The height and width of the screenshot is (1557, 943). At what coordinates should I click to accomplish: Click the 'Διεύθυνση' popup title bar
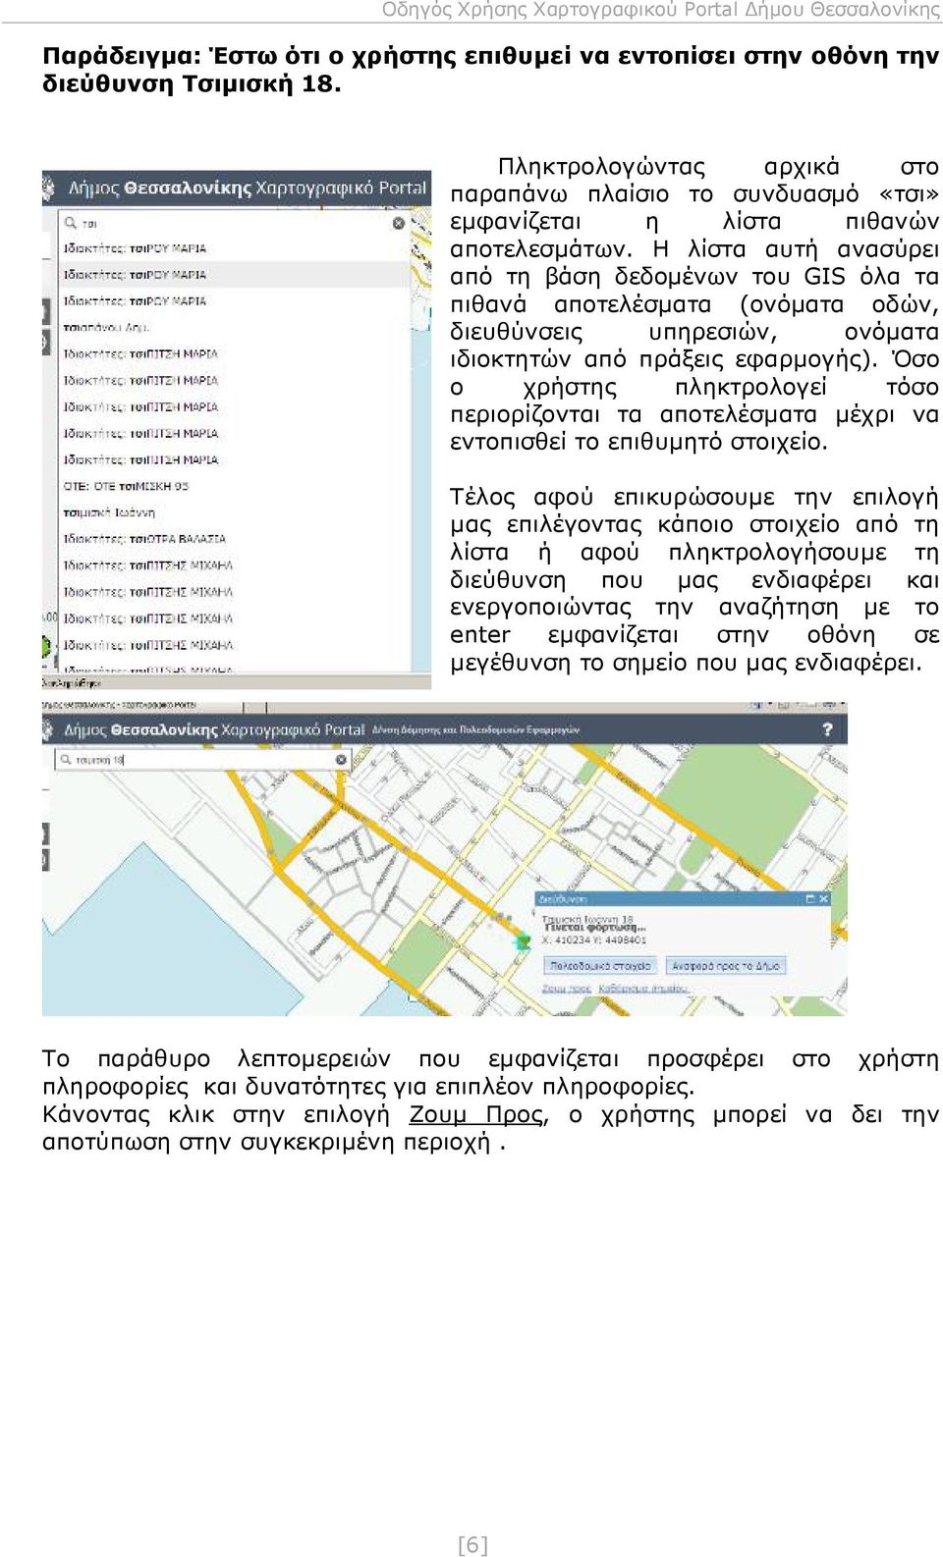click(x=683, y=898)
